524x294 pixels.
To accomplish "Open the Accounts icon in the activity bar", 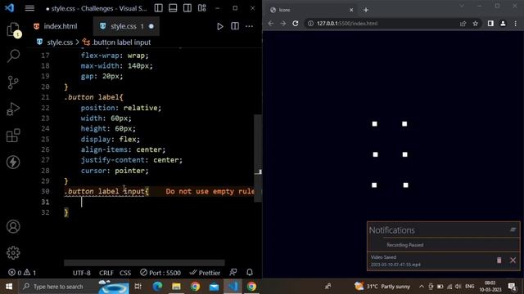I will [13, 227].
